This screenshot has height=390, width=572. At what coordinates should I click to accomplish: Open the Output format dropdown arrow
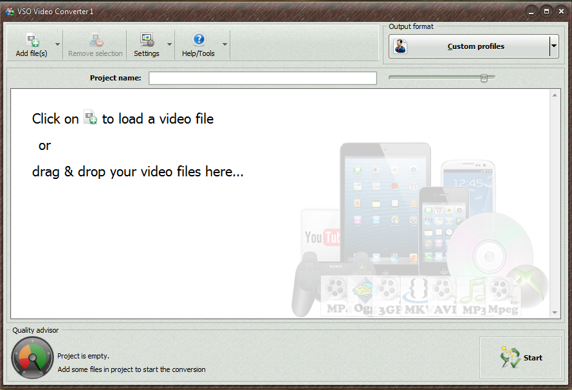point(554,46)
